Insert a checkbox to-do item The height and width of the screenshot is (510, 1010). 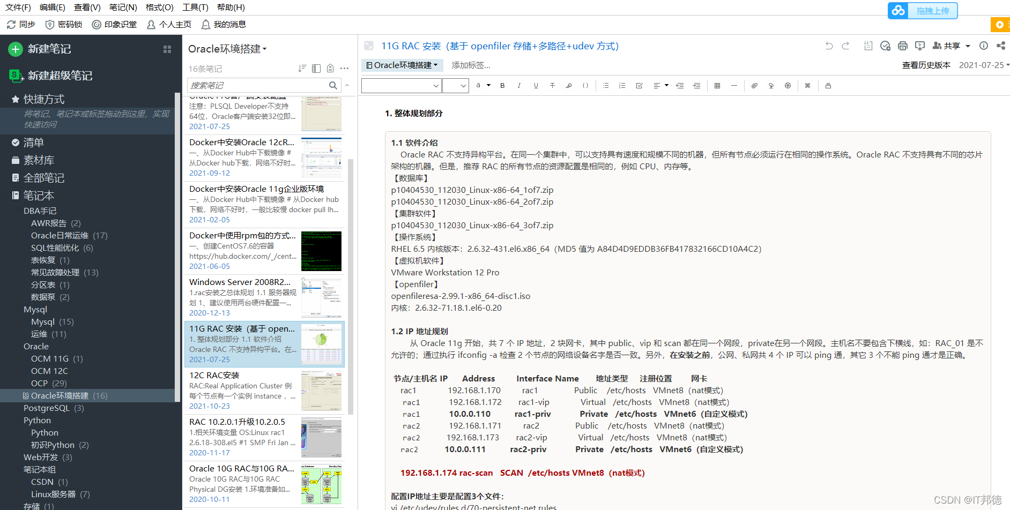[639, 86]
